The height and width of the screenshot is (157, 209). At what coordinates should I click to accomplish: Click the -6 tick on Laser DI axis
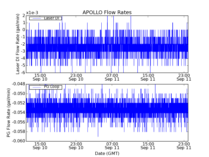pos(23,72)
